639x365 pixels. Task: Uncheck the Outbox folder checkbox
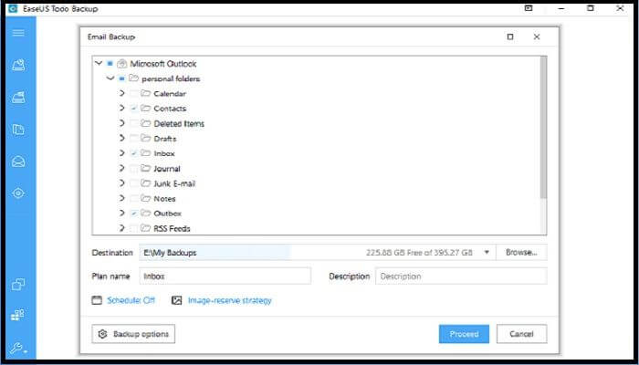tap(133, 214)
